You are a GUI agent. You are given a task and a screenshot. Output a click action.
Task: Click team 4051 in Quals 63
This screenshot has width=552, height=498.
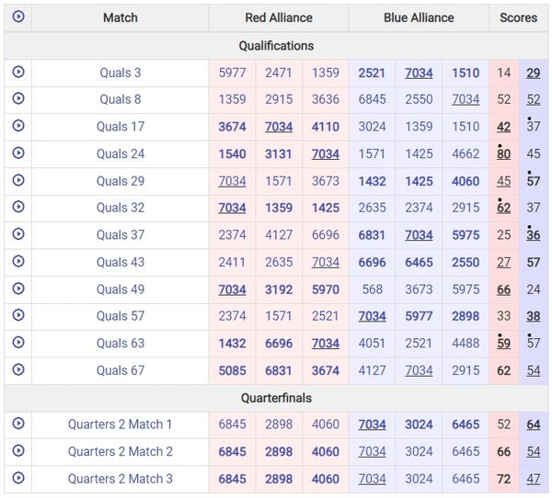(372, 344)
